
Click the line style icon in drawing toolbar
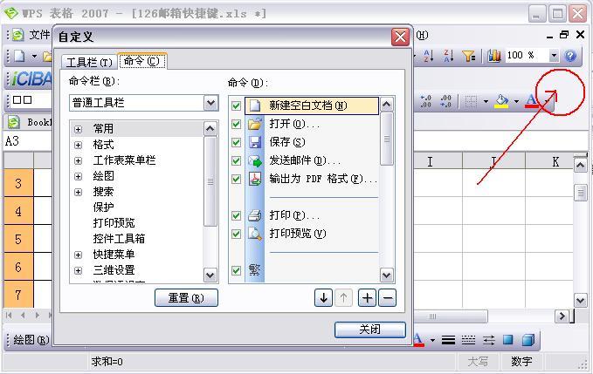coord(448,340)
